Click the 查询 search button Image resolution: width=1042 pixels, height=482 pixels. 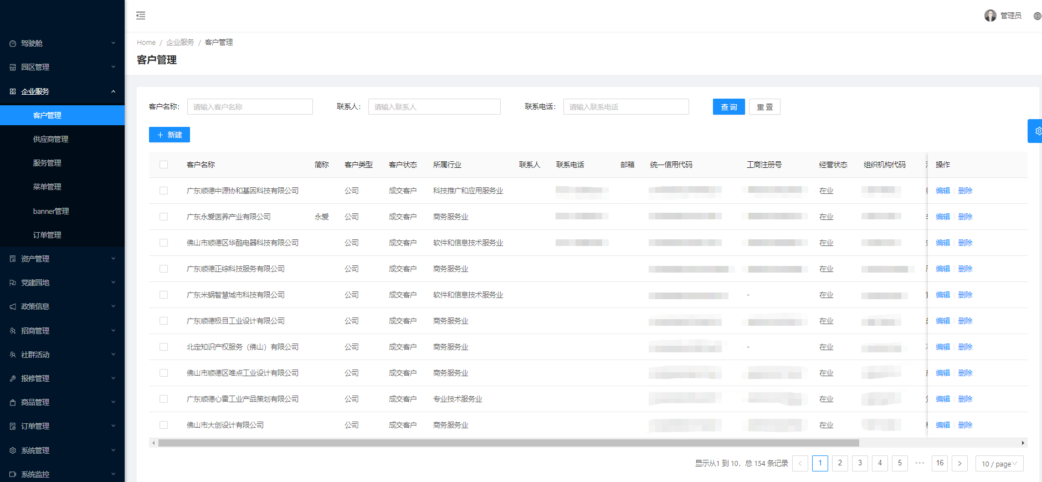(728, 107)
